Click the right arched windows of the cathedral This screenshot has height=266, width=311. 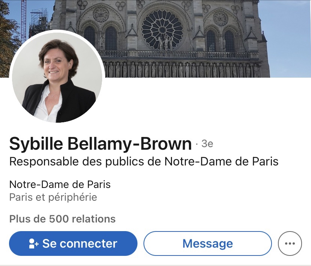click(x=220, y=39)
